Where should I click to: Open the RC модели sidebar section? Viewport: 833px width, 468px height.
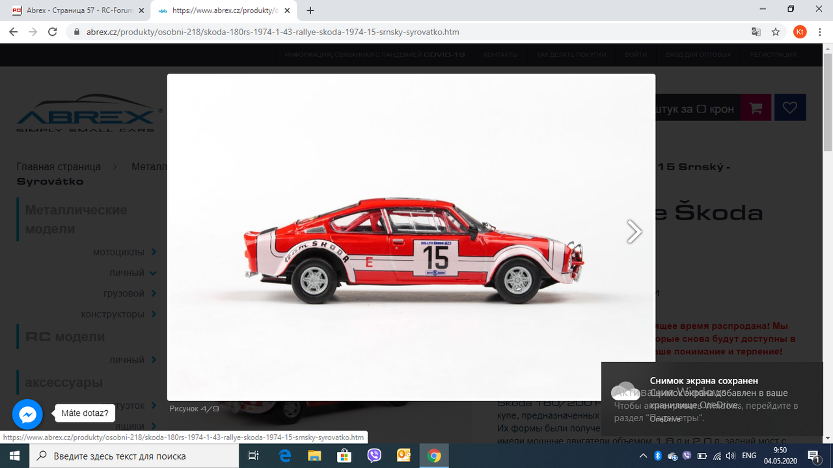(x=65, y=337)
